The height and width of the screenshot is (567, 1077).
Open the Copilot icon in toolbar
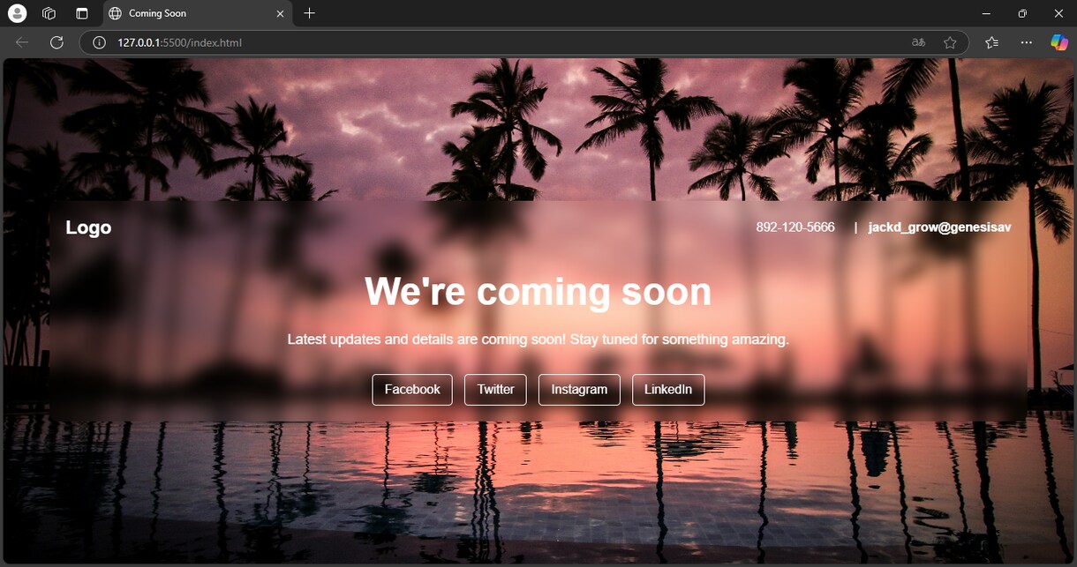point(1058,42)
